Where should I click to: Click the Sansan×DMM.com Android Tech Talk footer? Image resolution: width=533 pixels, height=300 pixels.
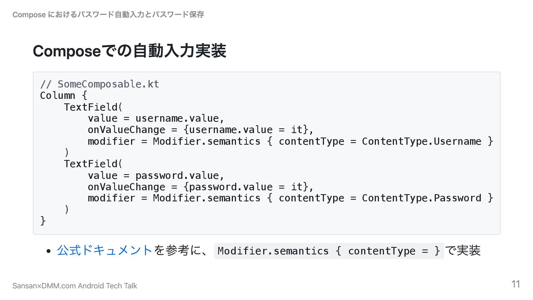click(x=75, y=286)
